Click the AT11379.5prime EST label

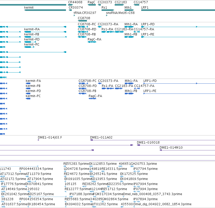pos(39,174)
